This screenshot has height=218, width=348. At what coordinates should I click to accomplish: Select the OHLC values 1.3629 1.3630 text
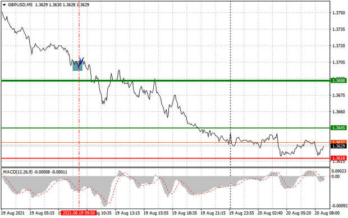click(x=48, y=4)
